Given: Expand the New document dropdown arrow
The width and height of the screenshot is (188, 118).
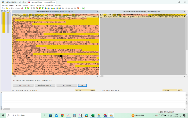Looking at the screenshot, I should [4, 8].
